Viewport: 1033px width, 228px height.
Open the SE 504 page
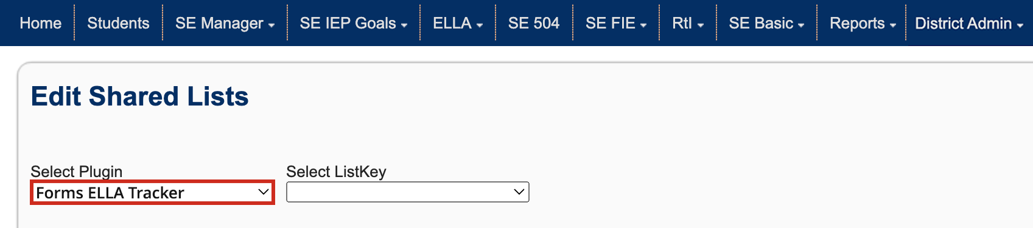pyautogui.click(x=534, y=23)
